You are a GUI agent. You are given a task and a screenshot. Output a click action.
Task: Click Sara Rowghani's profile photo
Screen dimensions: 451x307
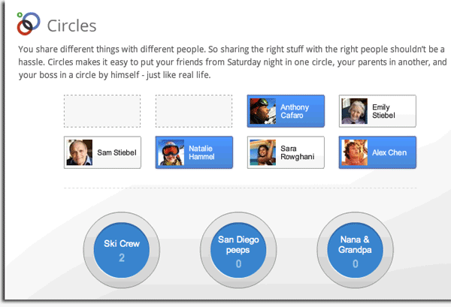click(x=263, y=152)
